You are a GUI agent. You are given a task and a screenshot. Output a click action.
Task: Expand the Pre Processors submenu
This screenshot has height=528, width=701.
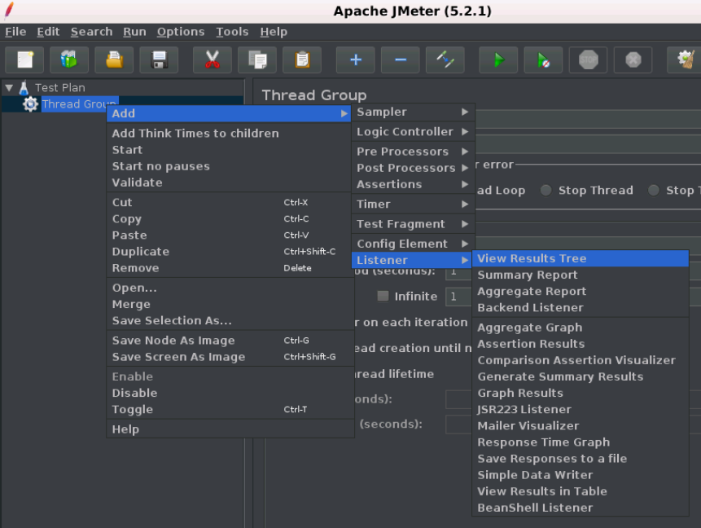tap(413, 152)
